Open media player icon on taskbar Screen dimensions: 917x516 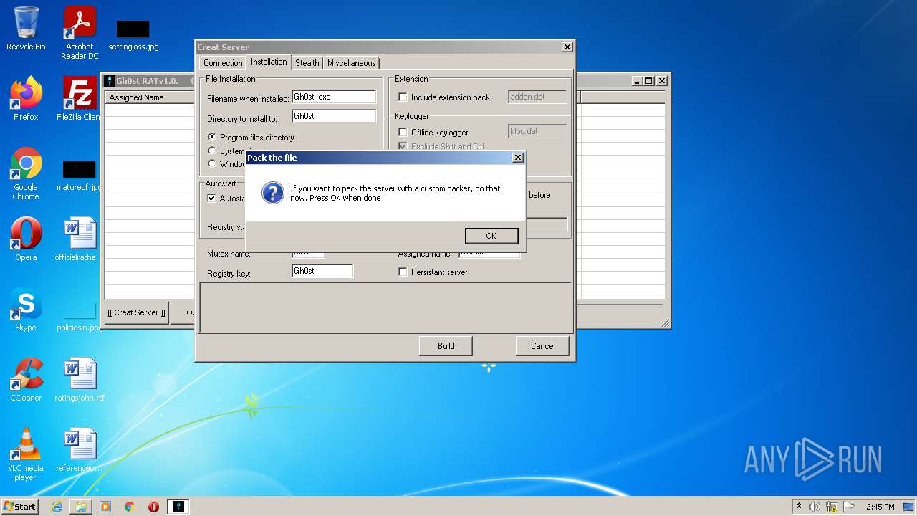coord(105,507)
